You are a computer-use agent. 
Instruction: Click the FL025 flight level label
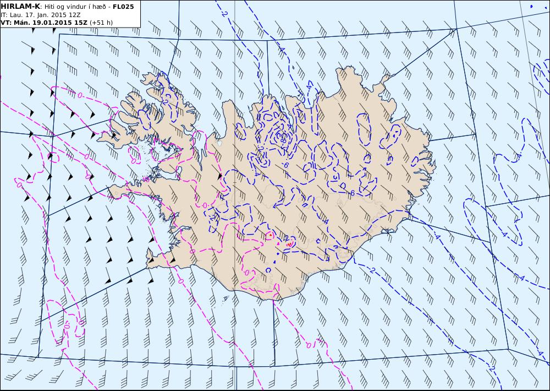tap(123, 7)
